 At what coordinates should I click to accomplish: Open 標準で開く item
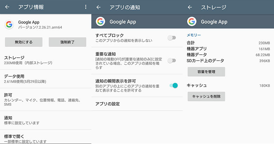click(x=46, y=137)
